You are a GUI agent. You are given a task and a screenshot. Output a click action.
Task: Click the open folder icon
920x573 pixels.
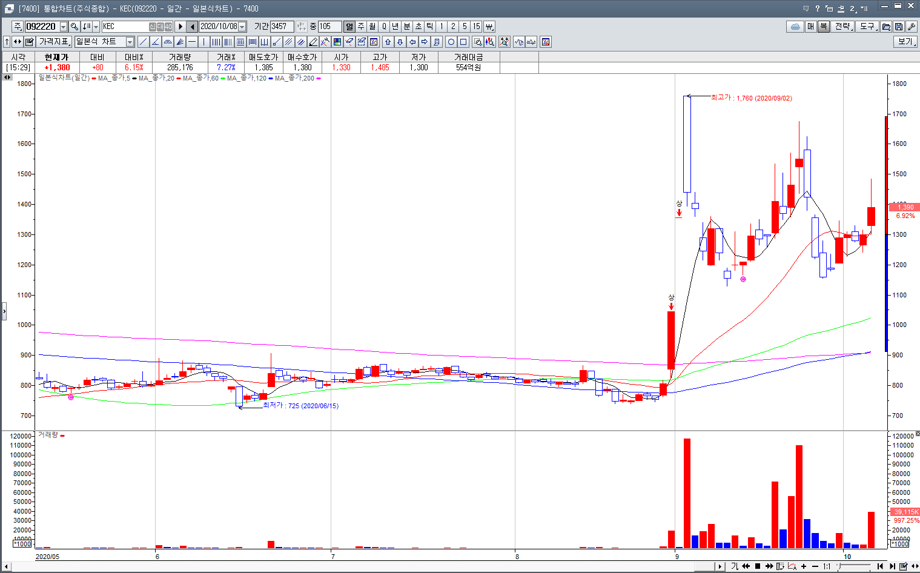(x=886, y=27)
